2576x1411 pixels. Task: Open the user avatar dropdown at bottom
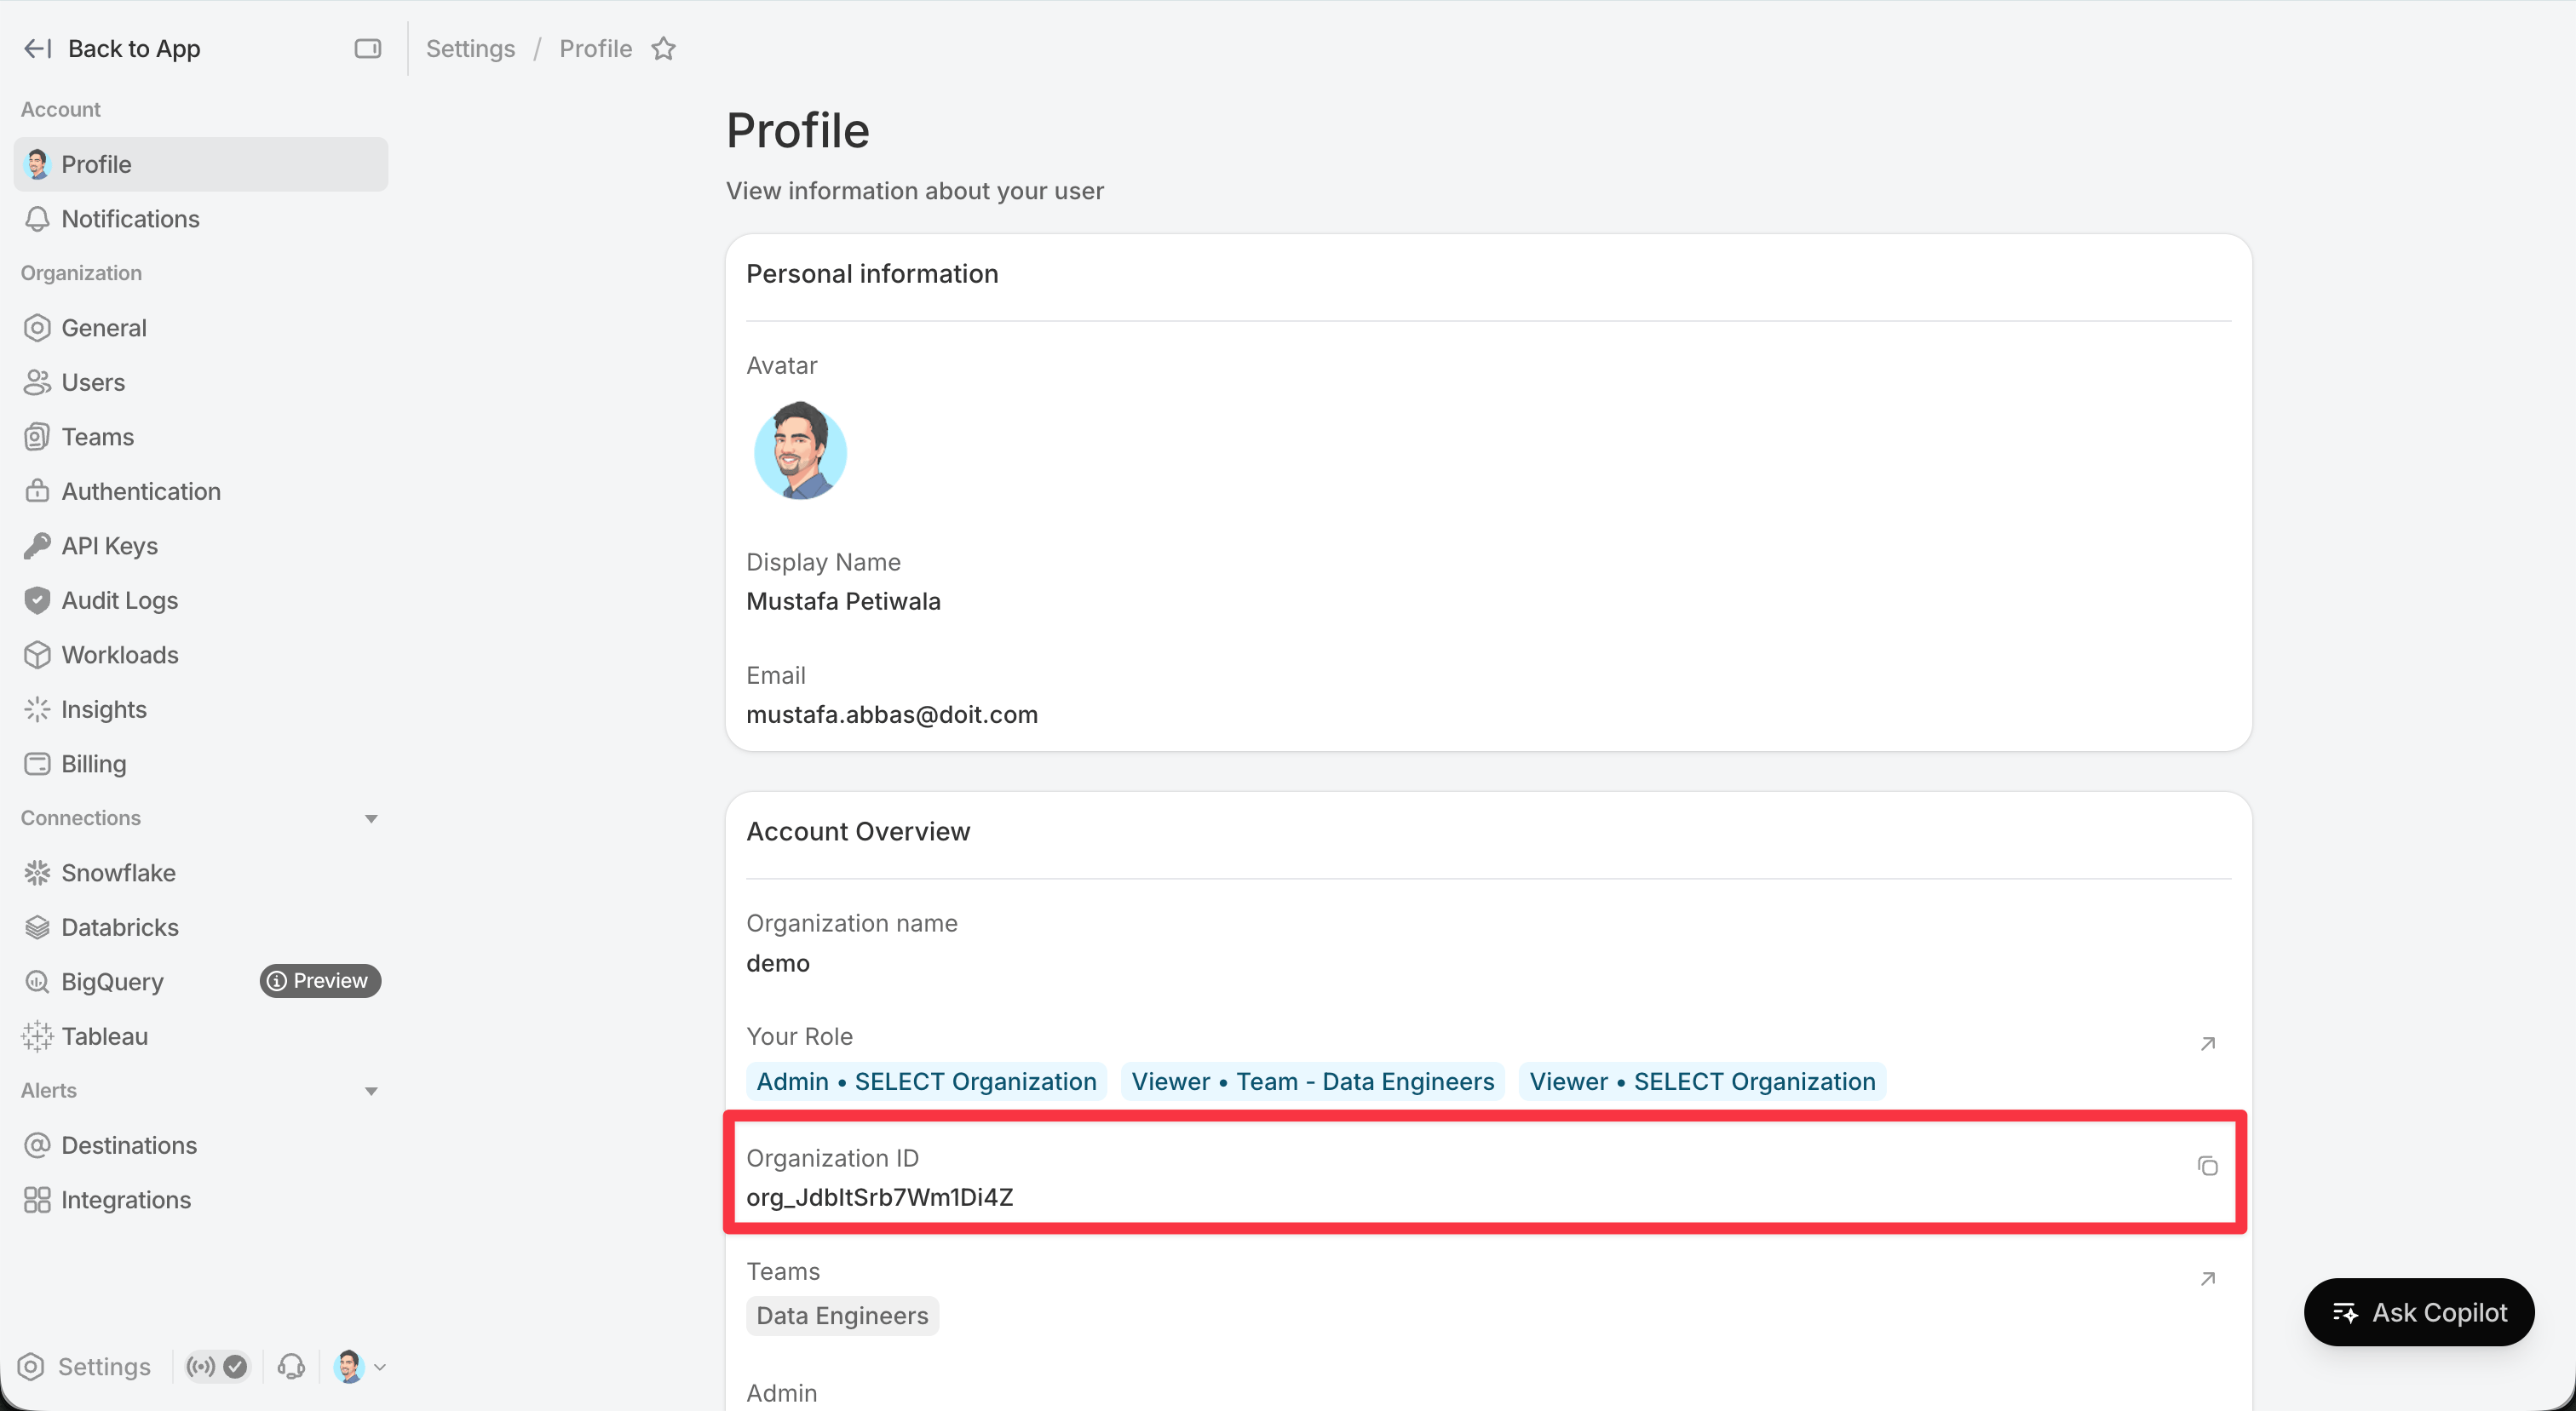pos(360,1366)
